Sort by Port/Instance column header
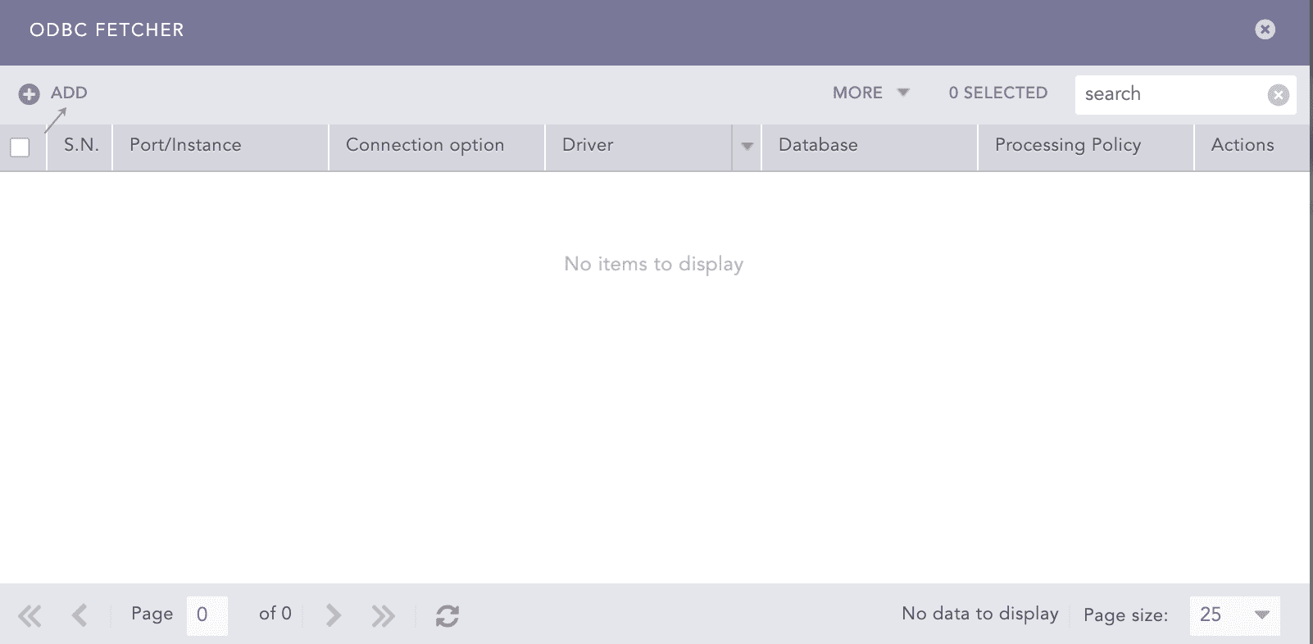 (x=185, y=145)
